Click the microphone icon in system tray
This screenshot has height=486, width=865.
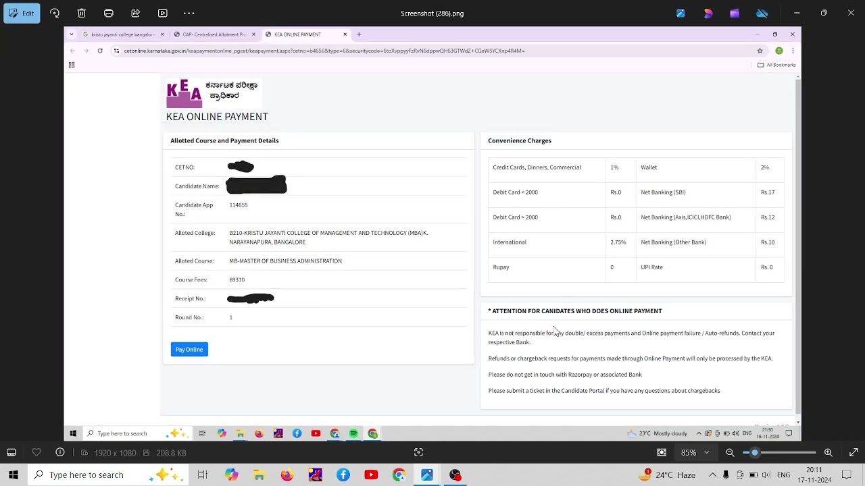tap(726, 475)
